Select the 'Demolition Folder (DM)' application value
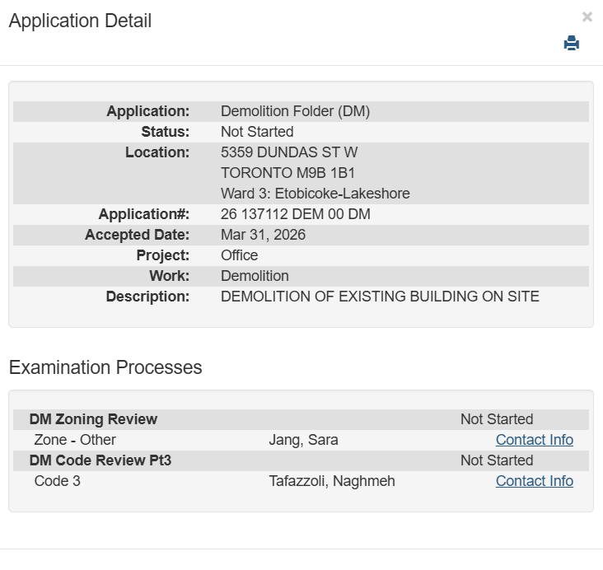 coord(295,111)
